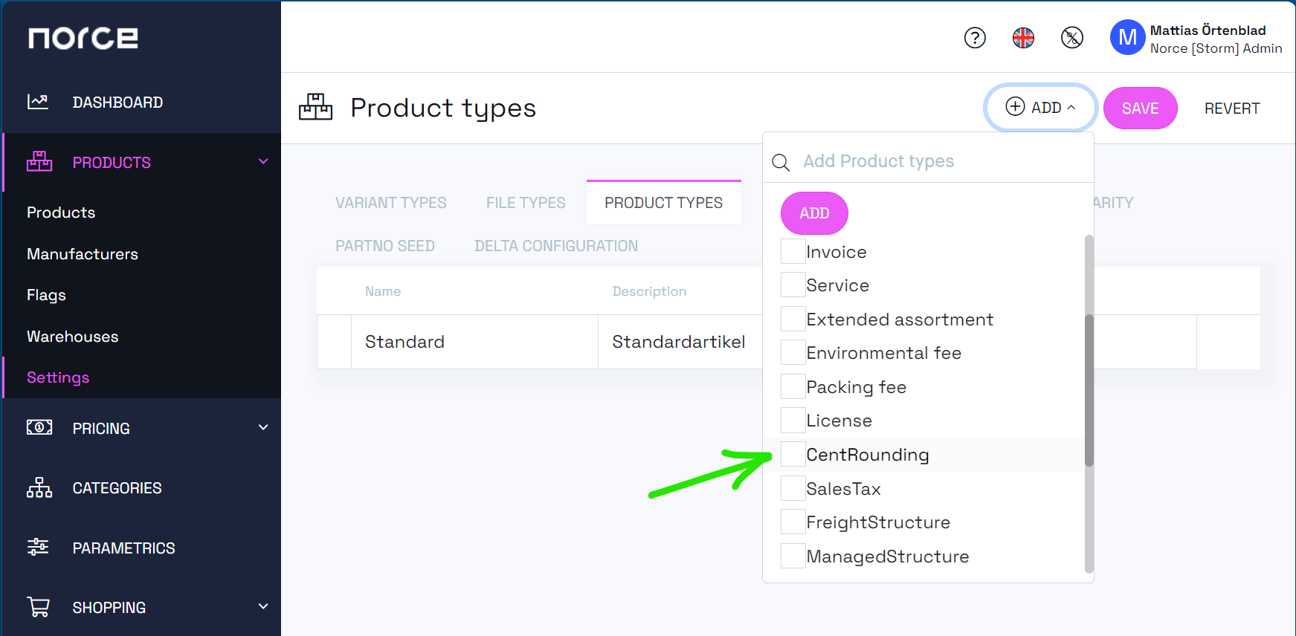This screenshot has width=1296, height=636.
Task: Click the Parametrics sliders icon
Action: (x=38, y=548)
